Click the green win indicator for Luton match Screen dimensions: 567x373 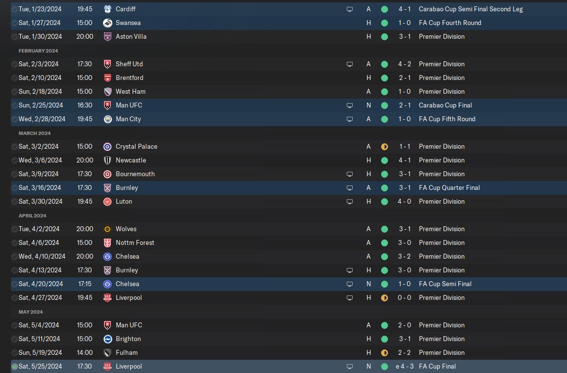click(x=385, y=202)
